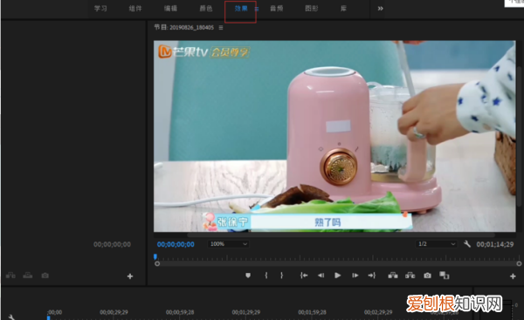This screenshot has height=320, width=524.
Task: Add a marker with the marker icon
Action: pyautogui.click(x=248, y=276)
